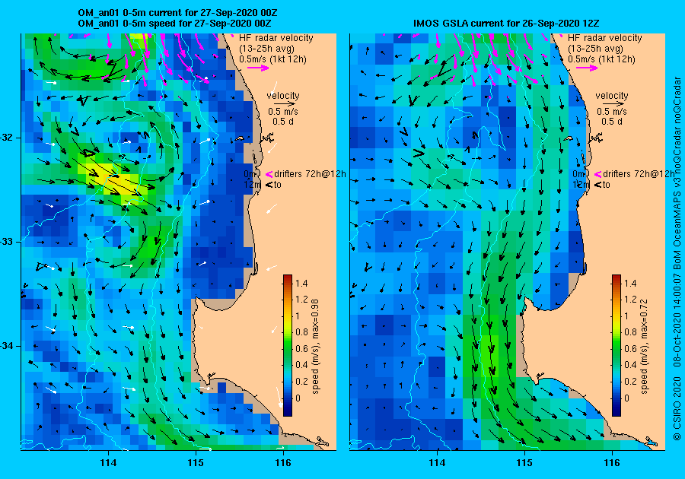The width and height of the screenshot is (685, 479).
Task: Click the orange Rottnest Island shape in OM_an01 map
Action: point(240,138)
